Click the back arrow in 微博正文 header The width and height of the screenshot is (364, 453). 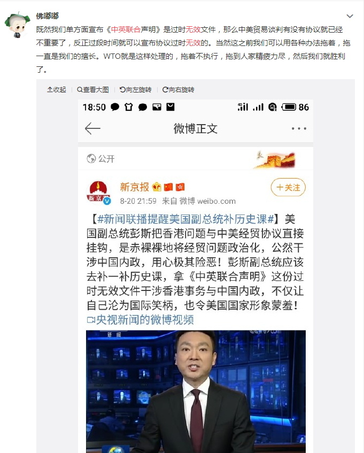point(92,128)
